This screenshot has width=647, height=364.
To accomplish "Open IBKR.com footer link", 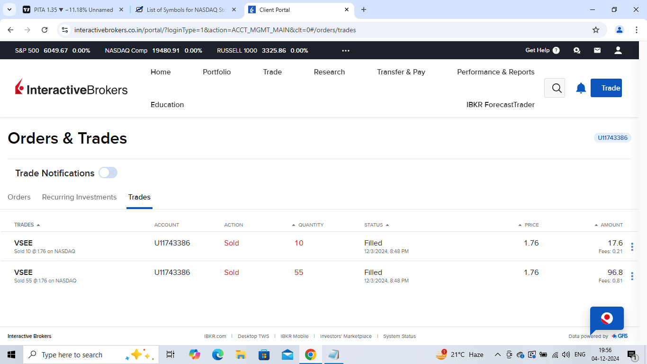I will [215, 336].
